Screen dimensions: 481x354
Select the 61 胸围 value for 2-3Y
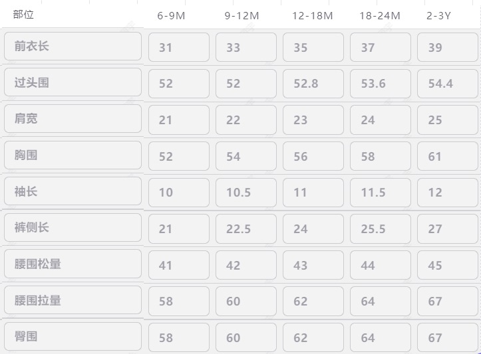point(448,157)
